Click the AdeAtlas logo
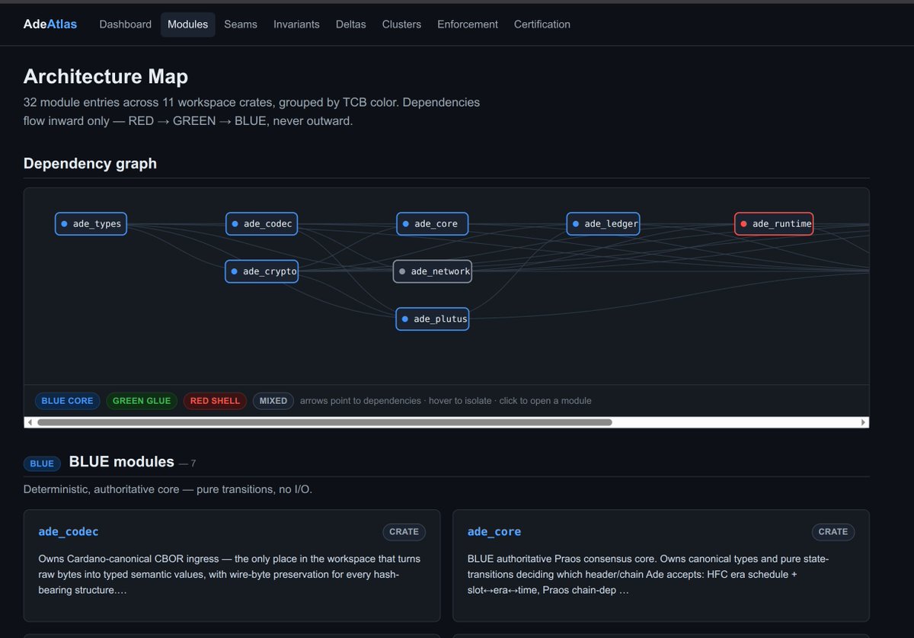Screen dimensions: 914x638 50,24
